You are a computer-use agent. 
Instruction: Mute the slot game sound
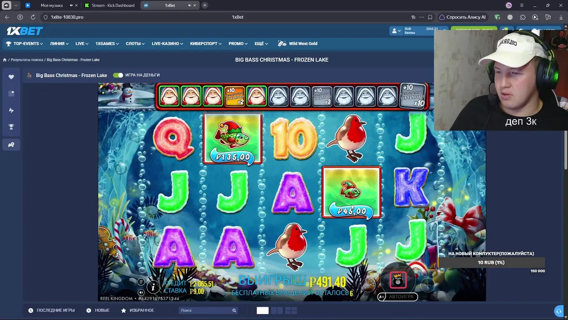(141, 292)
